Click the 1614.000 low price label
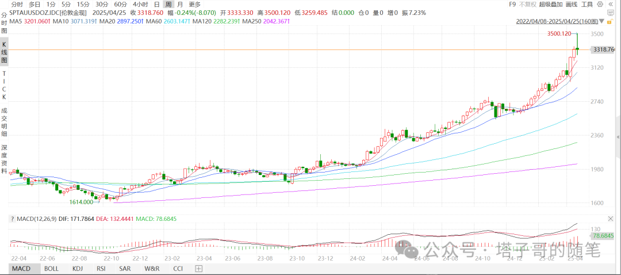621x275 pixels. coord(82,202)
